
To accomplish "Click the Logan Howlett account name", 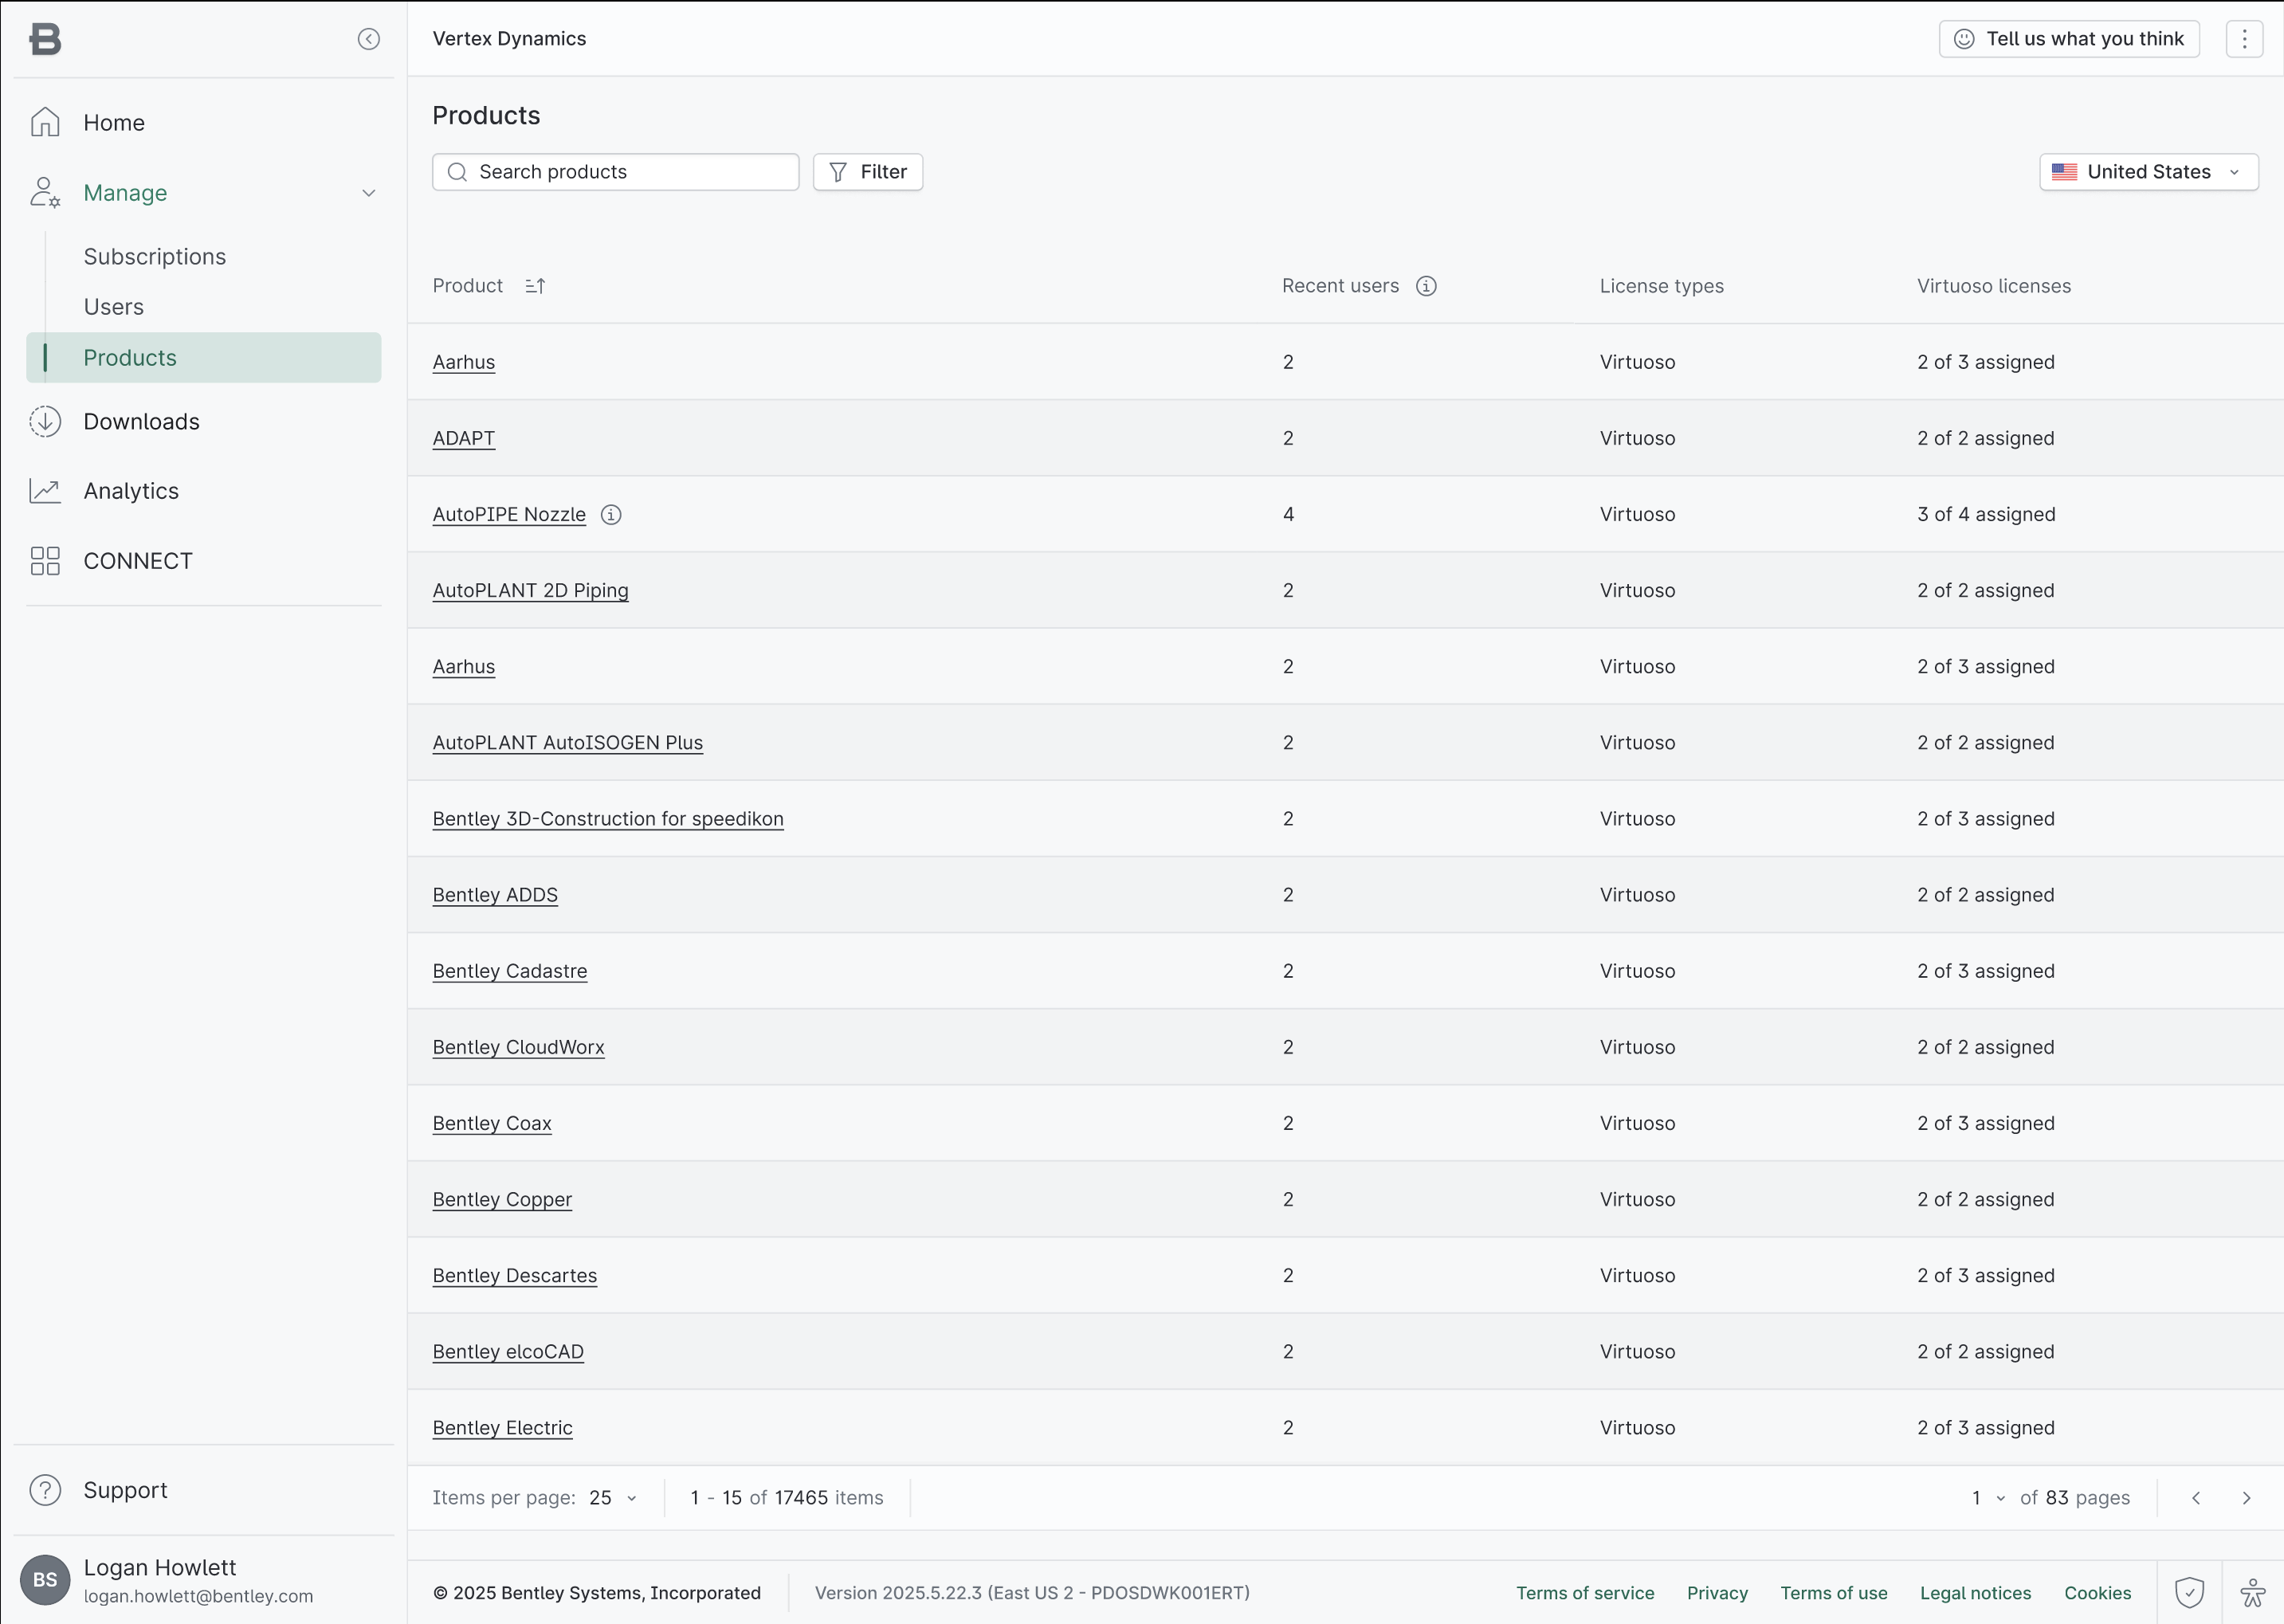I will tap(160, 1567).
